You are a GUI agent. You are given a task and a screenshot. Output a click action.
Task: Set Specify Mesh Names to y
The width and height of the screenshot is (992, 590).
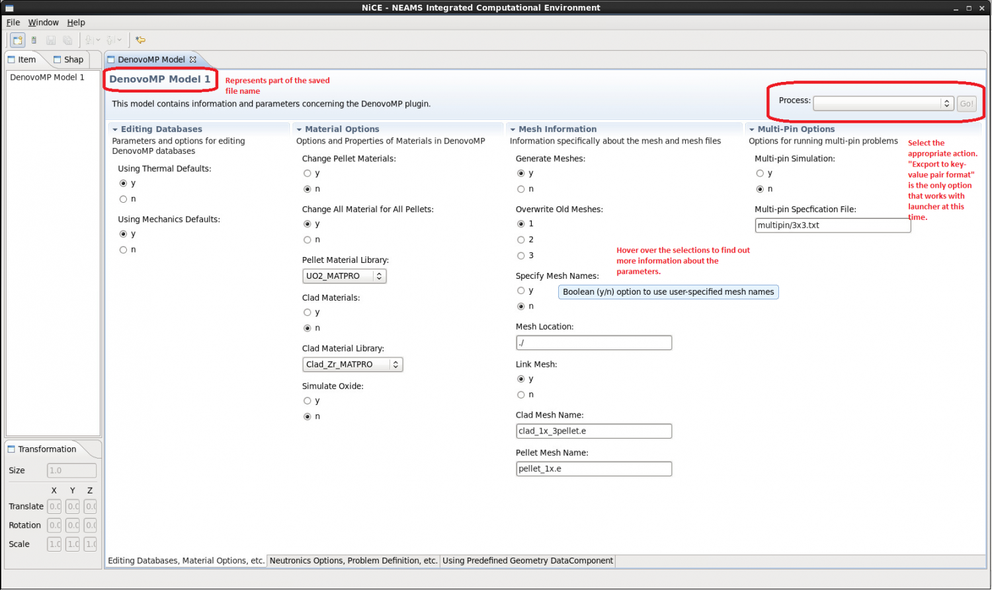521,291
